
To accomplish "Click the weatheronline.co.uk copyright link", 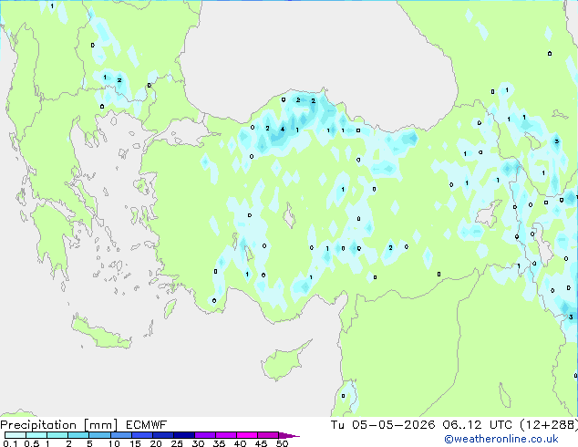I will coord(501,439).
